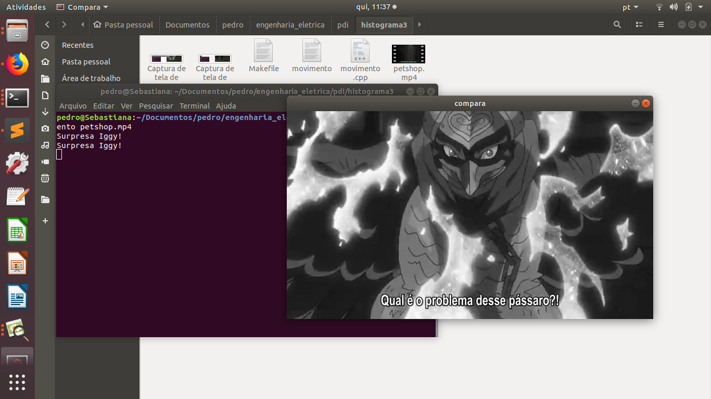The width and height of the screenshot is (711, 399).
Task: Go forward in the file manager
Action: (x=64, y=24)
